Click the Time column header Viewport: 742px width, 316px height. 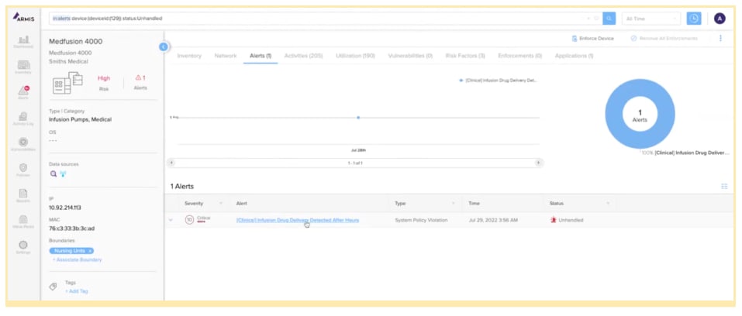475,204
